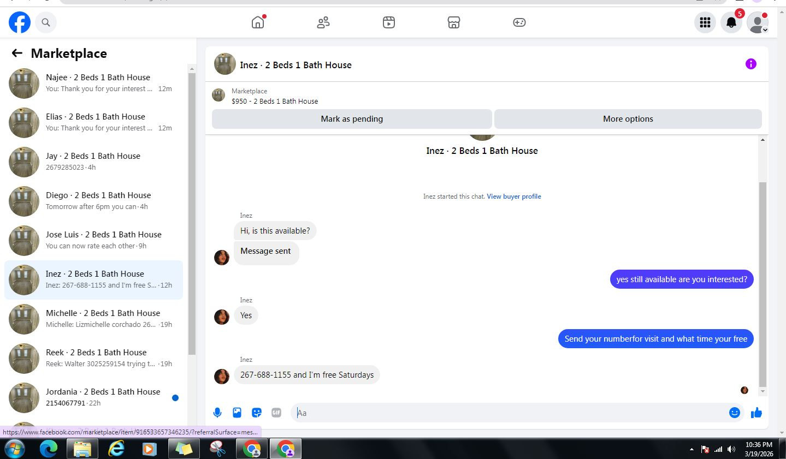Open Reek's conversation about Walter
Viewport: 786px width, 459px height.
pos(94,359)
